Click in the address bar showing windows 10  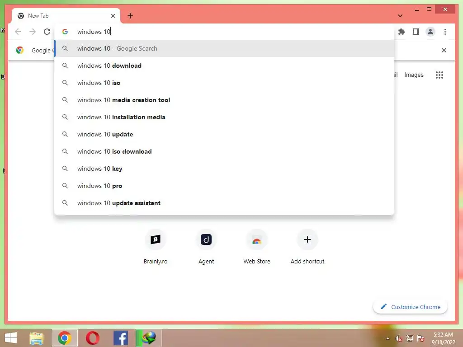click(224, 32)
